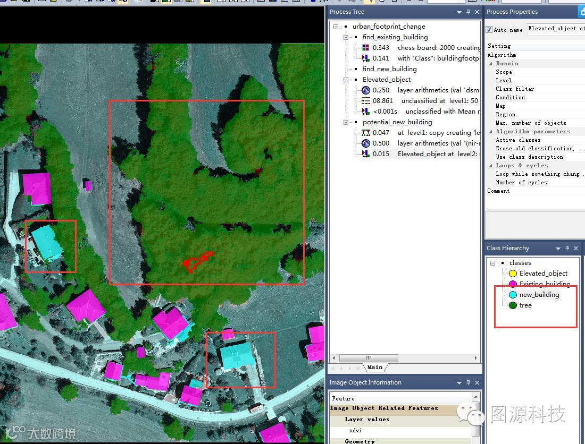This screenshot has width=585, height=444.
Task: Pin the Class Hierarchy panel
Action: 567,248
